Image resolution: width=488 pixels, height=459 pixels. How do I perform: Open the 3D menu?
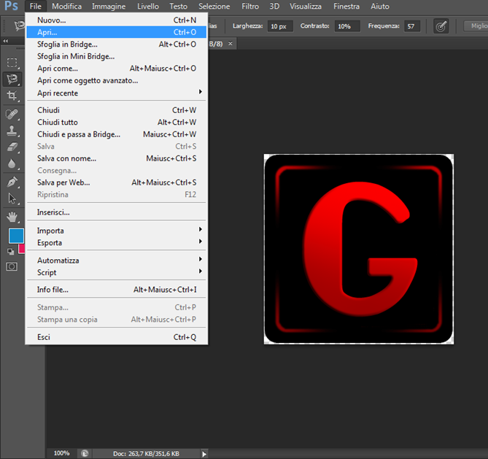click(x=274, y=7)
